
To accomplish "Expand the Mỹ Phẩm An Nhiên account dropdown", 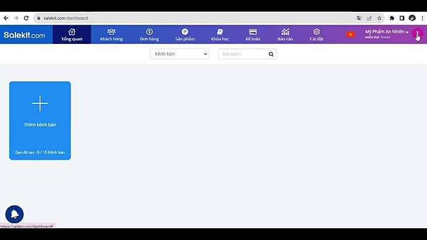I will [x=387, y=34].
